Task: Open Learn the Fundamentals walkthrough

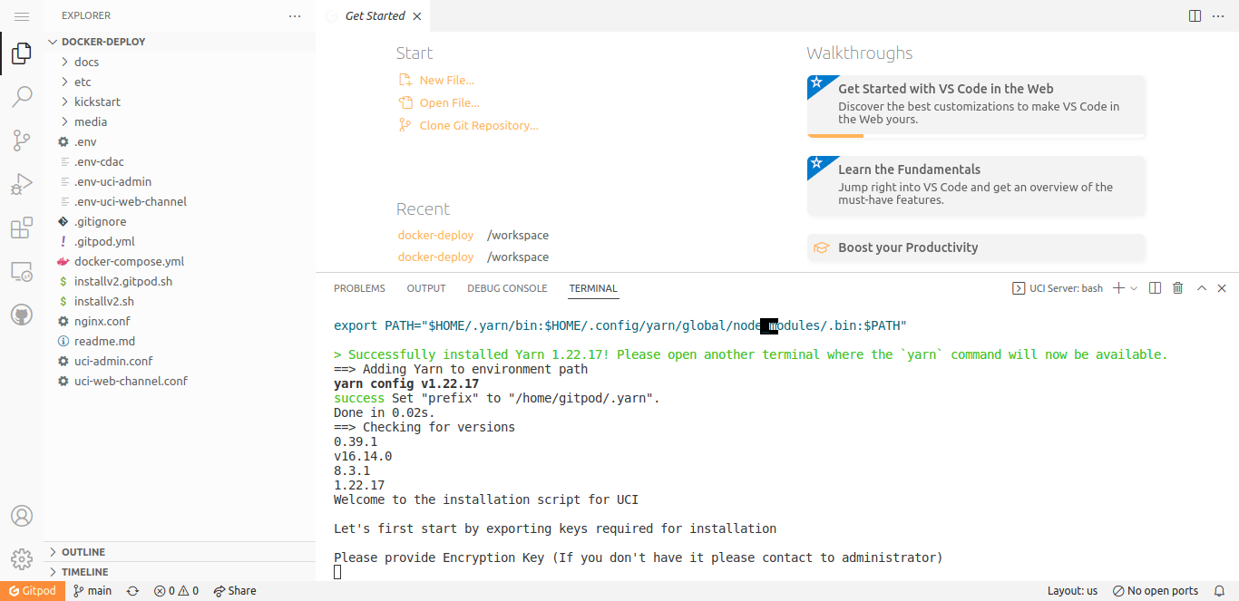Action: coord(976,186)
